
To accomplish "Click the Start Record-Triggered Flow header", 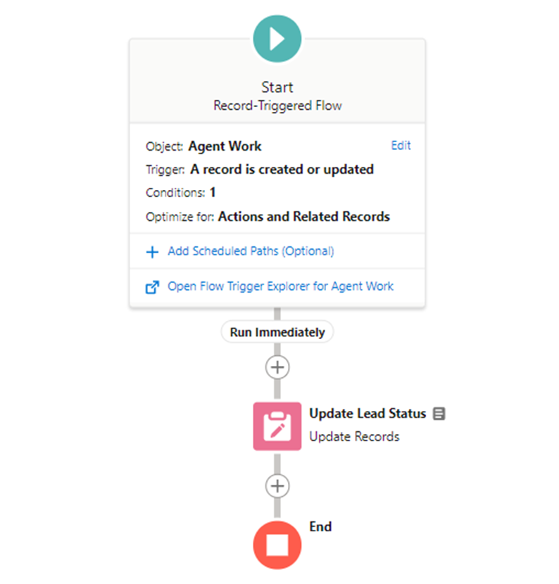I will tap(277, 96).
